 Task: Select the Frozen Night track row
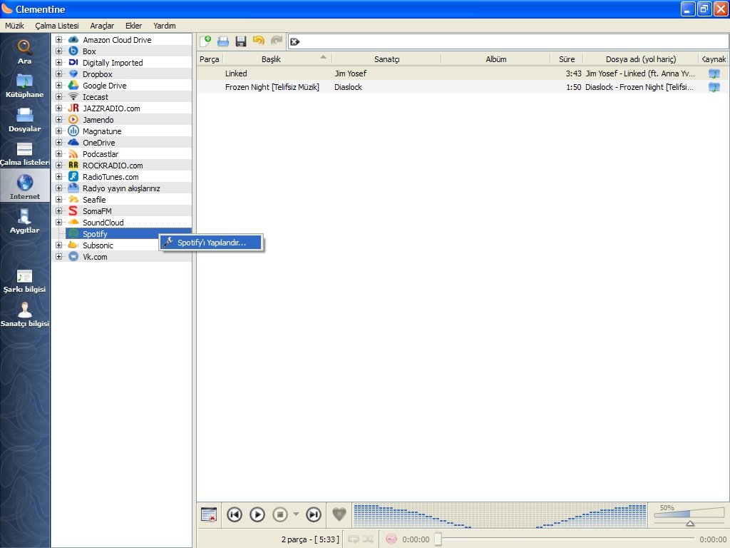(463, 86)
